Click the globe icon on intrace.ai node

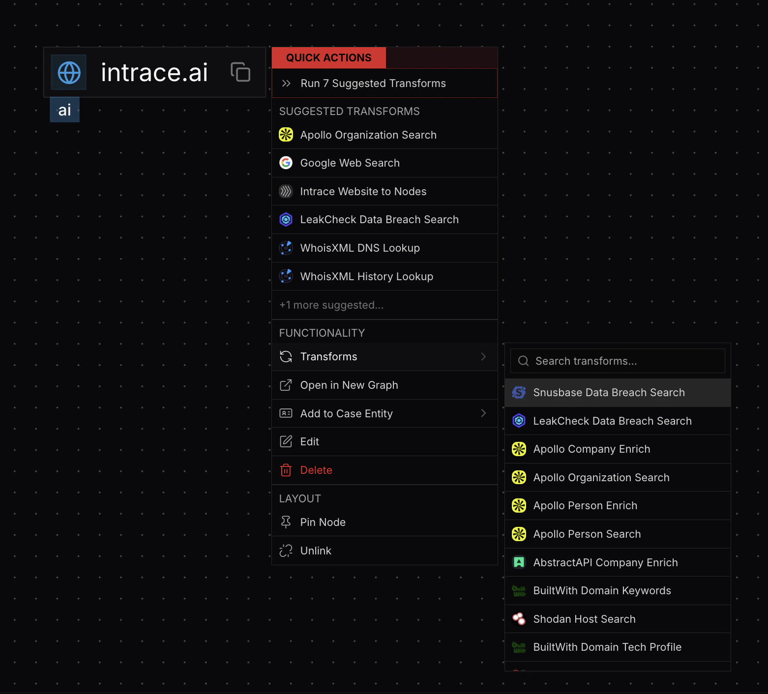pyautogui.click(x=69, y=73)
